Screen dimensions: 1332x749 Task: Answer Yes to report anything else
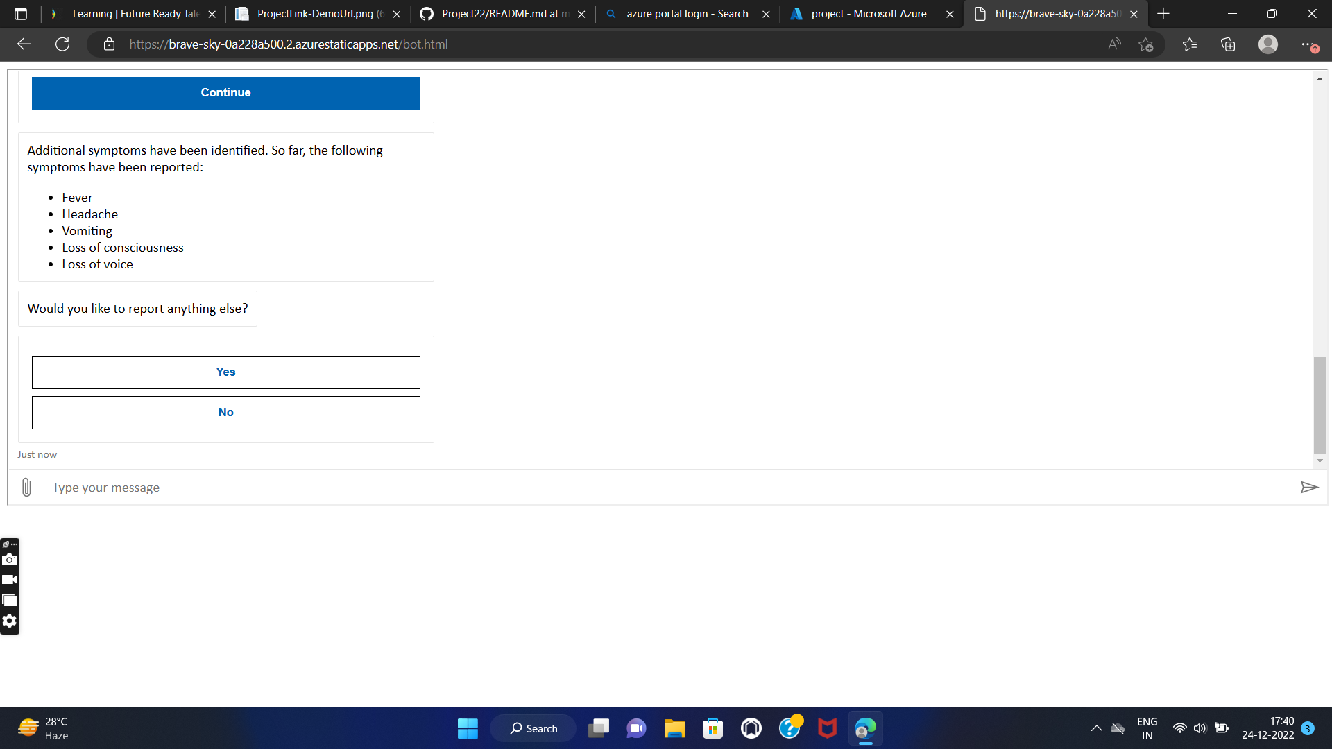point(225,372)
